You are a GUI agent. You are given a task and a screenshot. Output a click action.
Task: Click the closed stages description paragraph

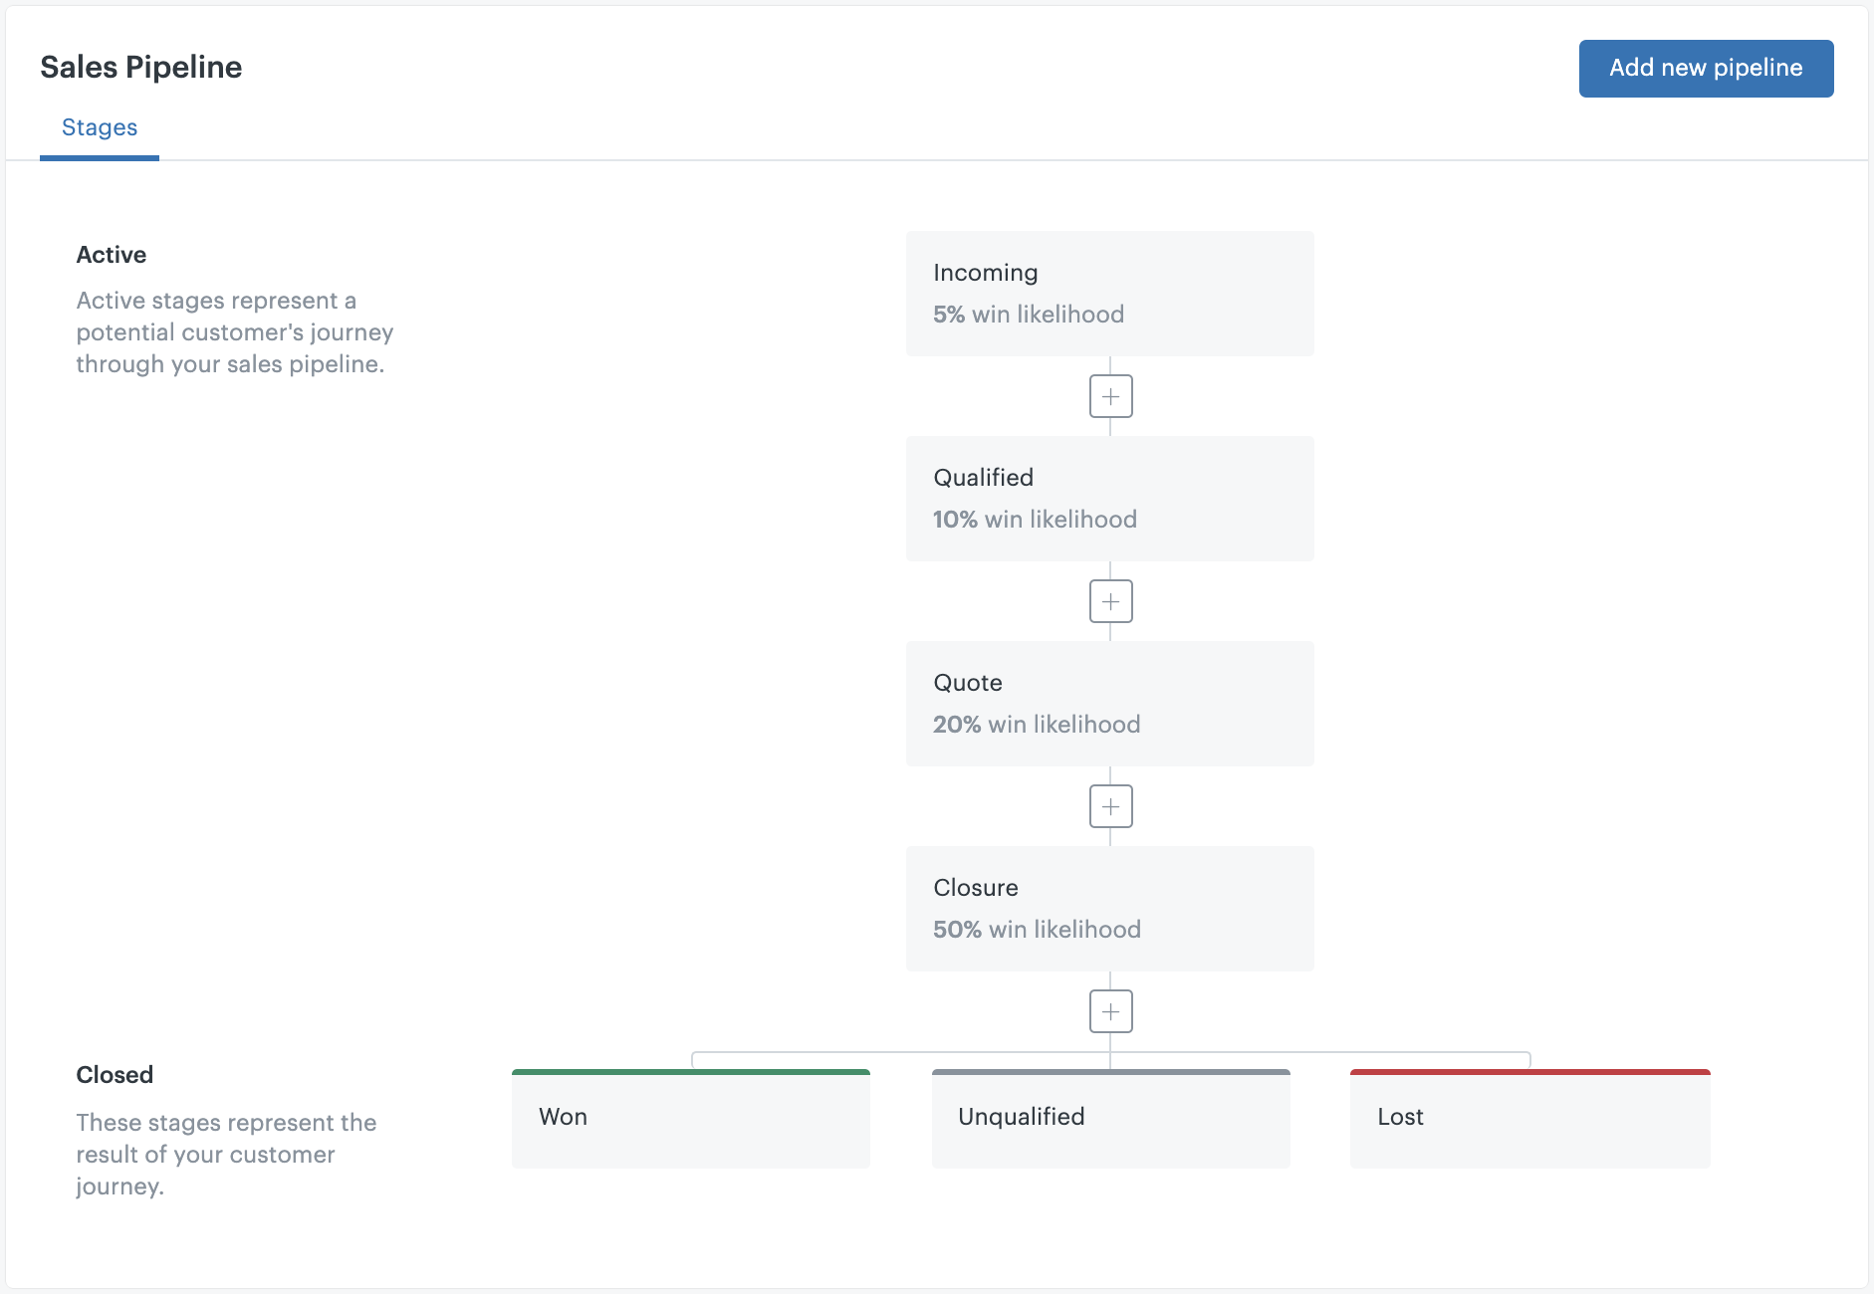tap(226, 1155)
